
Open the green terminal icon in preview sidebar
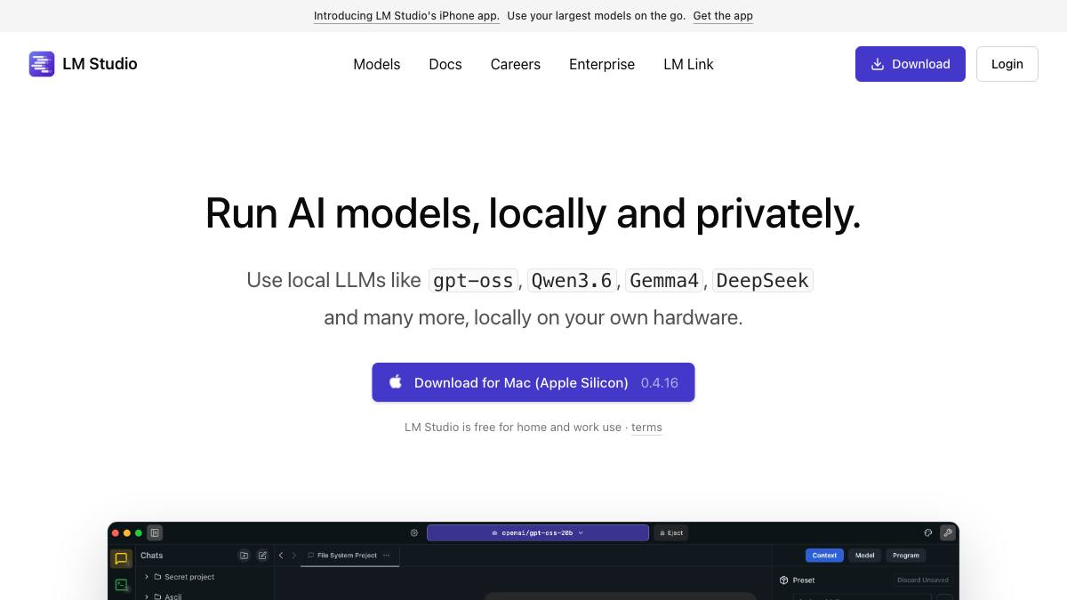pyautogui.click(x=122, y=585)
